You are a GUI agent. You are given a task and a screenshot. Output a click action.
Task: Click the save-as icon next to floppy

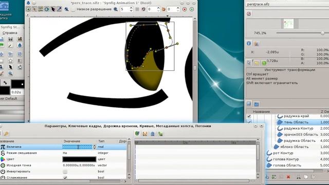click(x=20, y=39)
